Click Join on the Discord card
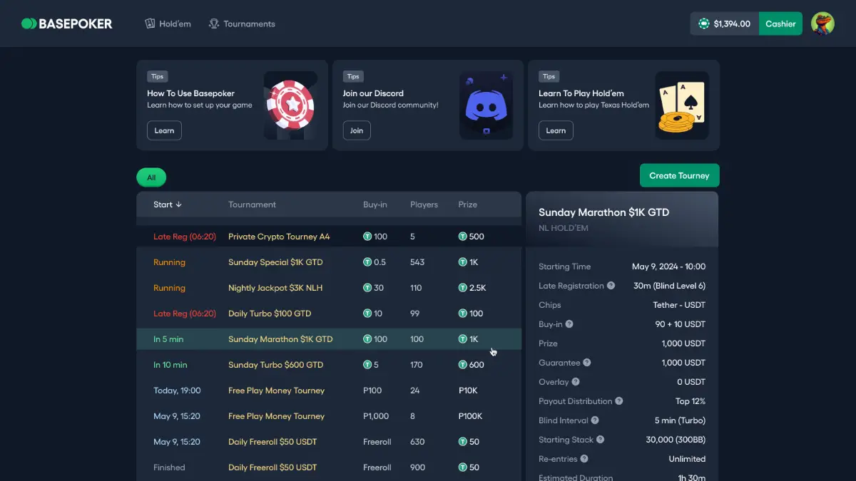Viewport: 856px width, 481px height. pyautogui.click(x=357, y=130)
